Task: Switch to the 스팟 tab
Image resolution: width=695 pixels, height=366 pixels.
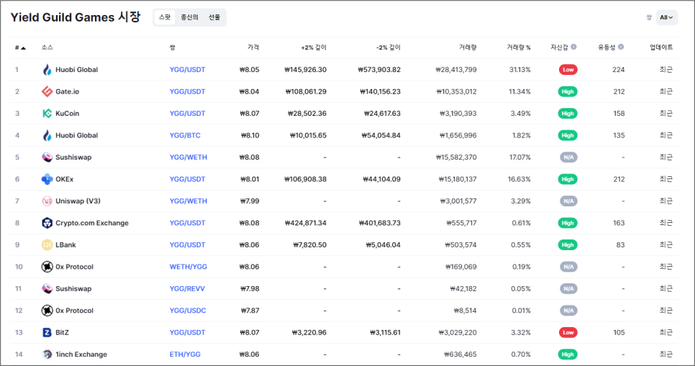Action: [x=165, y=17]
